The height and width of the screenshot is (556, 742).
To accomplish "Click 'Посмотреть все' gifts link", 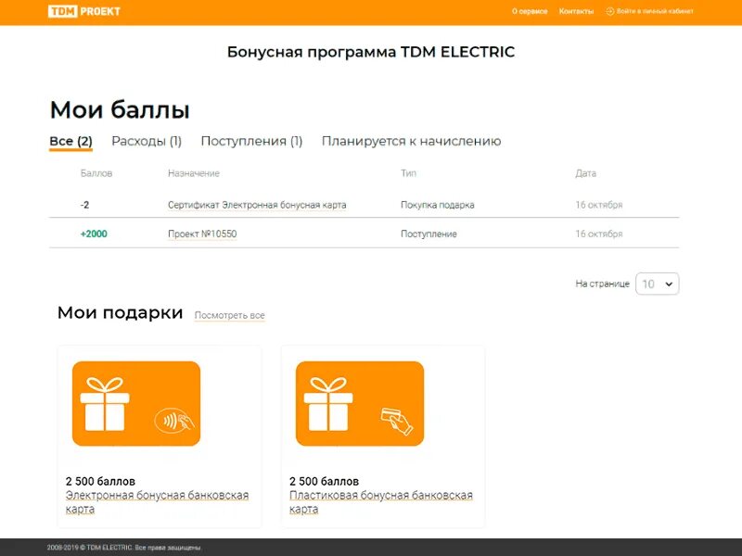I will tap(229, 315).
